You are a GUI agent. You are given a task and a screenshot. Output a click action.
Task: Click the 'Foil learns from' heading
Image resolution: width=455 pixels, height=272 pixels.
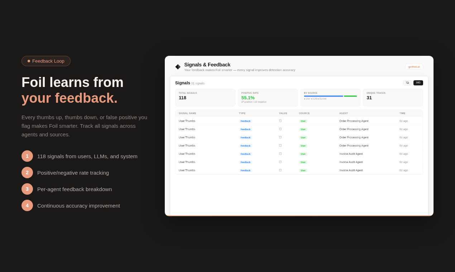72,82
